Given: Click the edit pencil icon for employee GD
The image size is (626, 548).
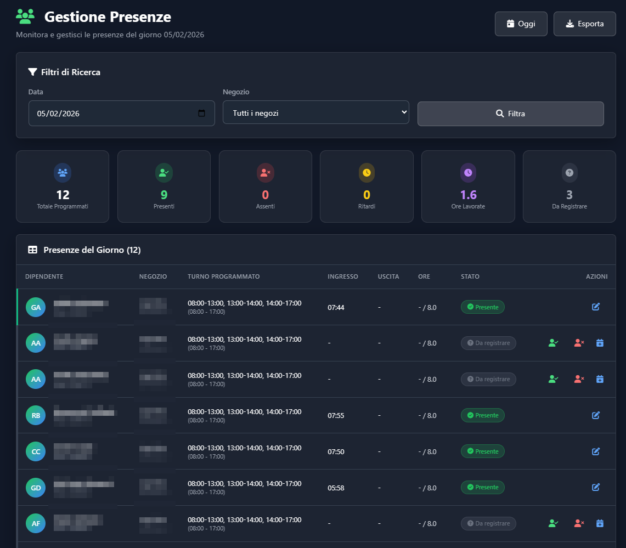Looking at the screenshot, I should tap(596, 487).
